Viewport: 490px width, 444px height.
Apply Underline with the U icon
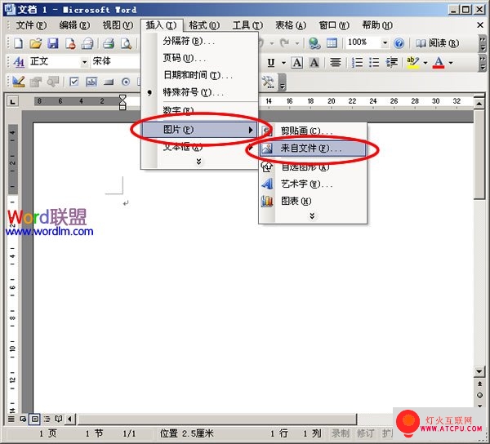tap(271, 63)
